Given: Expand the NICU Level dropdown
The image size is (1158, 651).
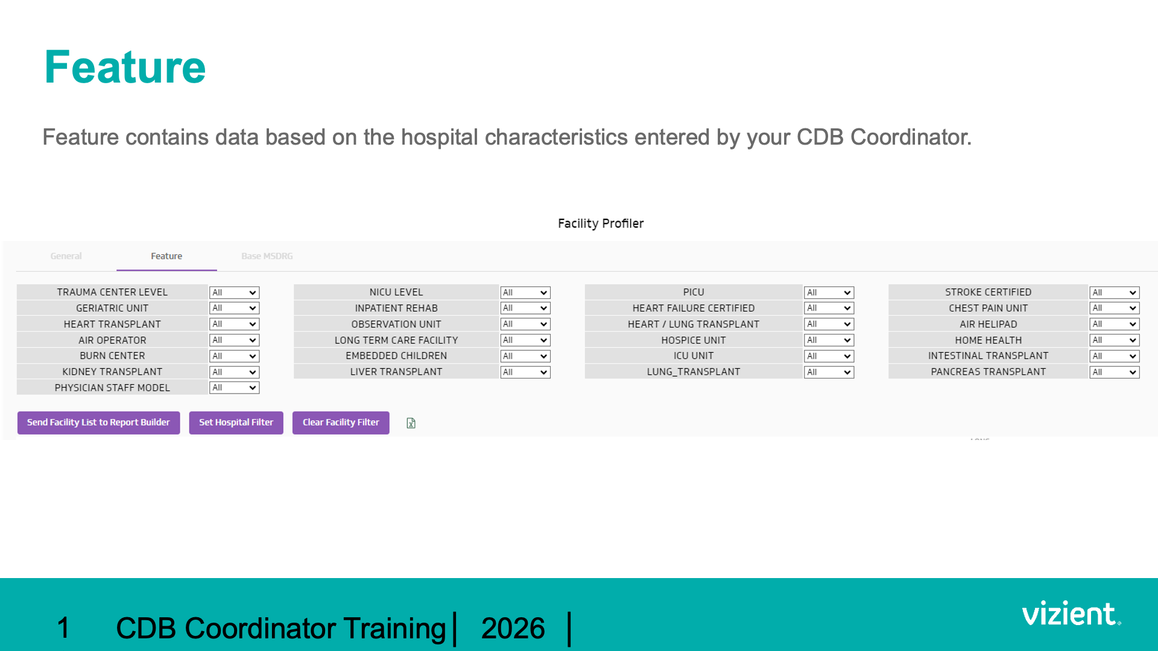Looking at the screenshot, I should click(x=525, y=292).
